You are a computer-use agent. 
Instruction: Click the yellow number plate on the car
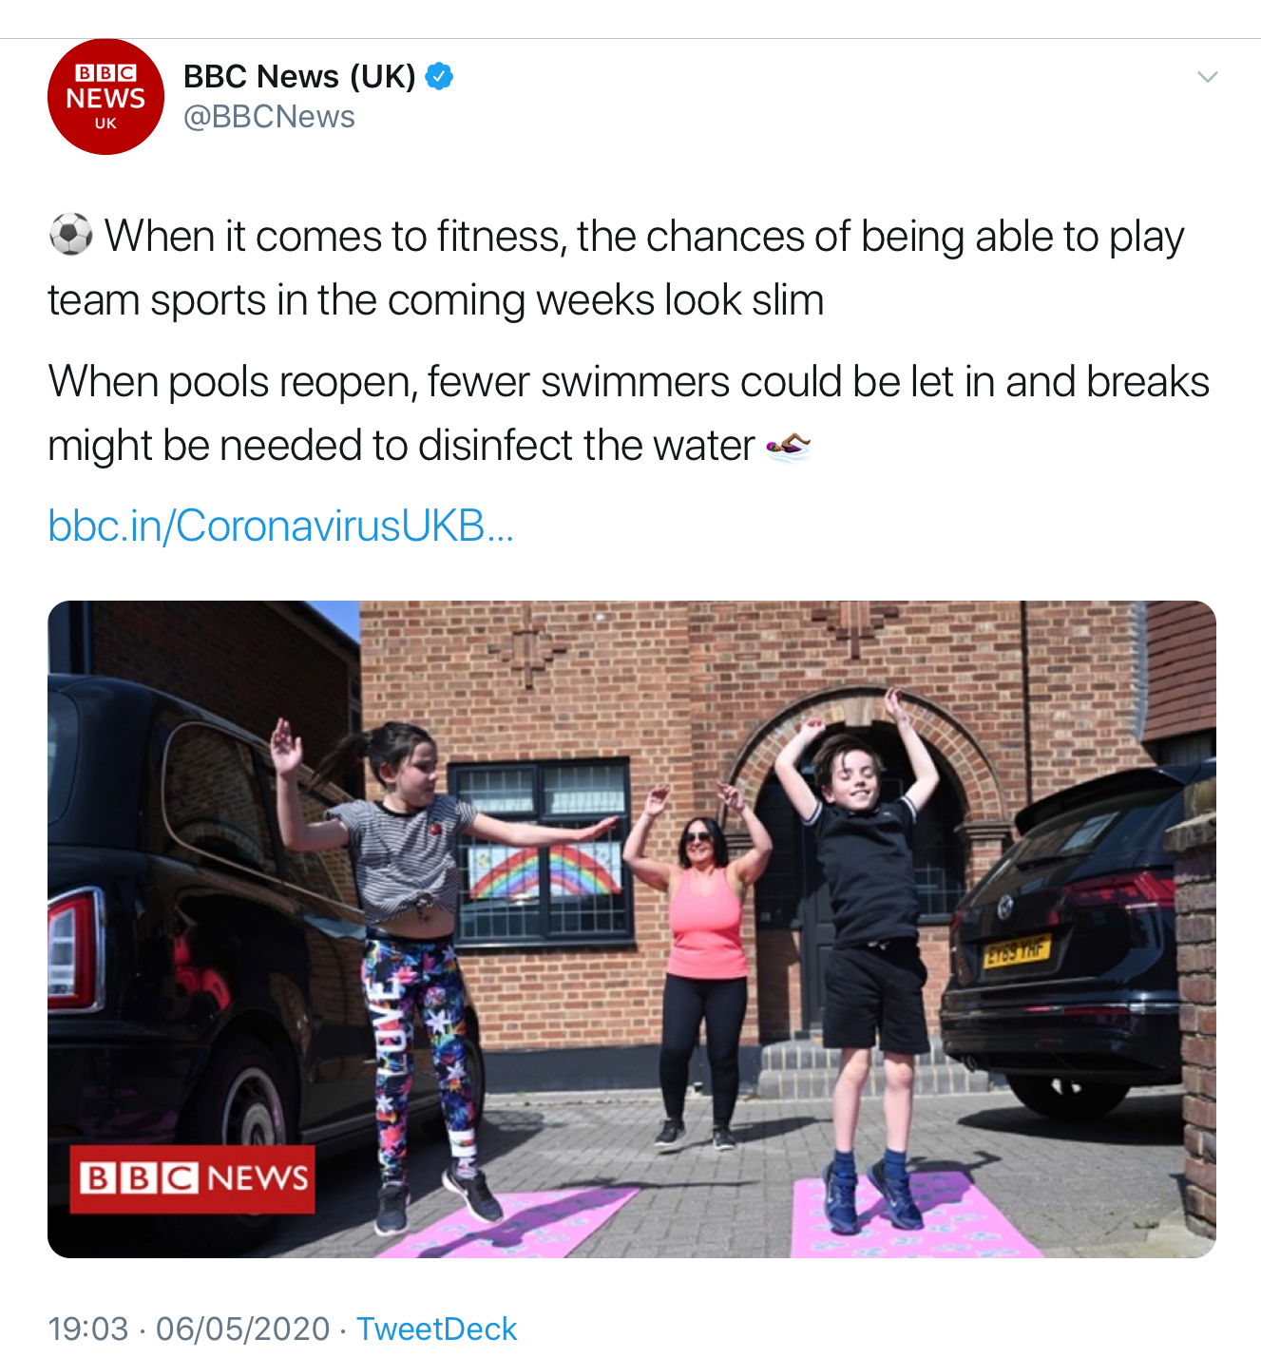pyautogui.click(x=1018, y=949)
